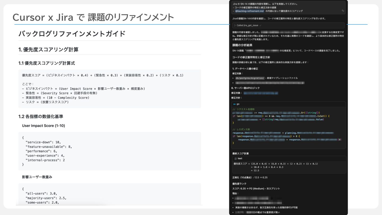The width and height of the screenshot is (382, 215).
Task: Click the '"majority-users": 2.5,' JSON line
Action: (x=46, y=198)
